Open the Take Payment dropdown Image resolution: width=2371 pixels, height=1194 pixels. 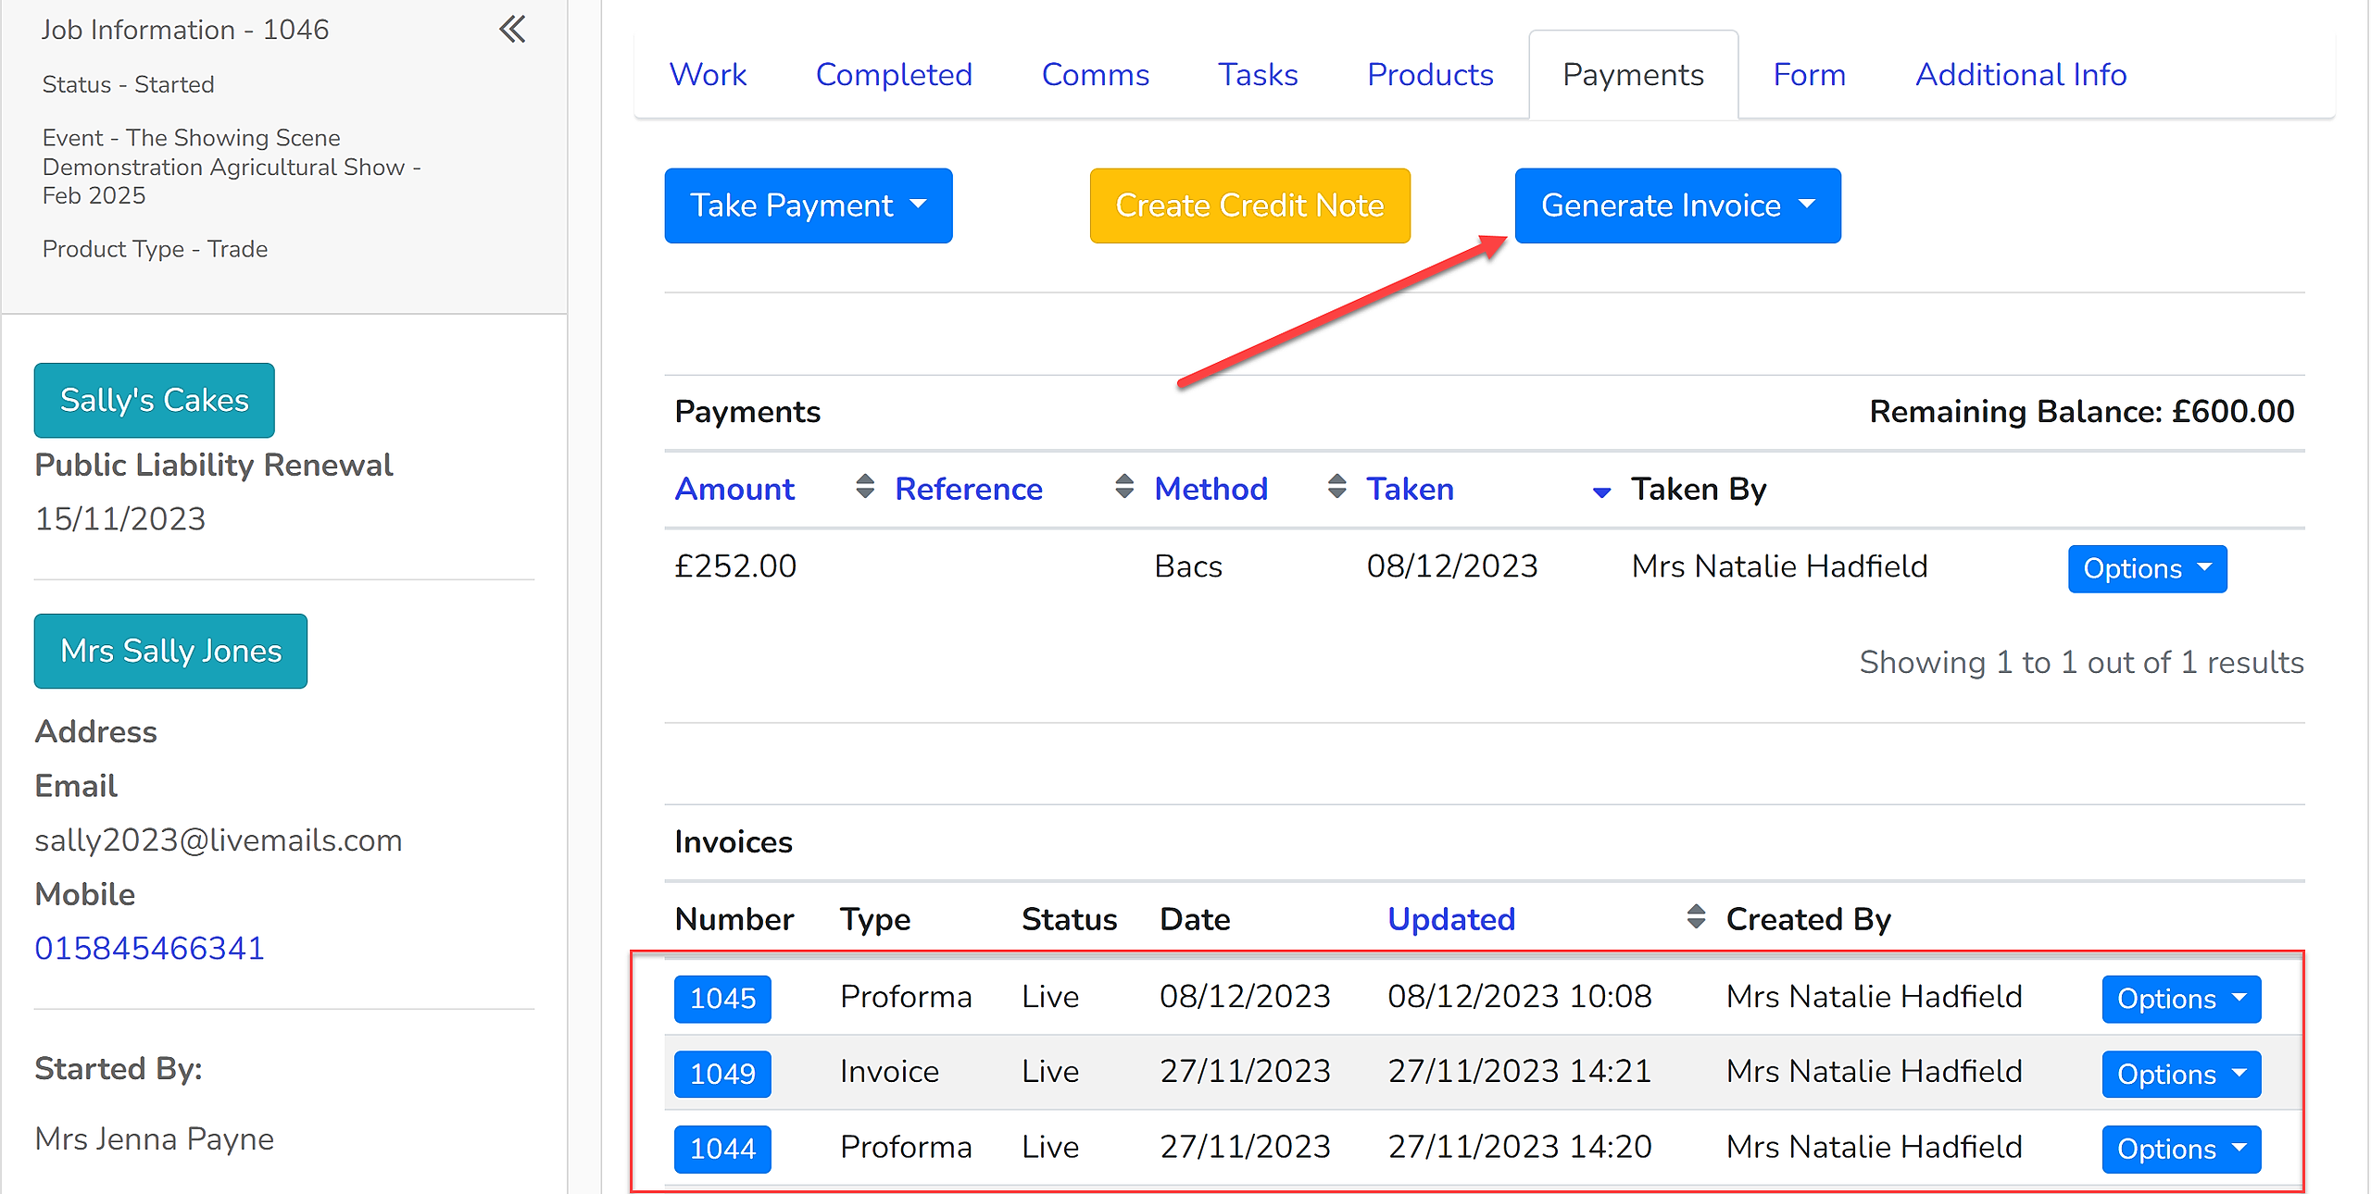pos(809,205)
